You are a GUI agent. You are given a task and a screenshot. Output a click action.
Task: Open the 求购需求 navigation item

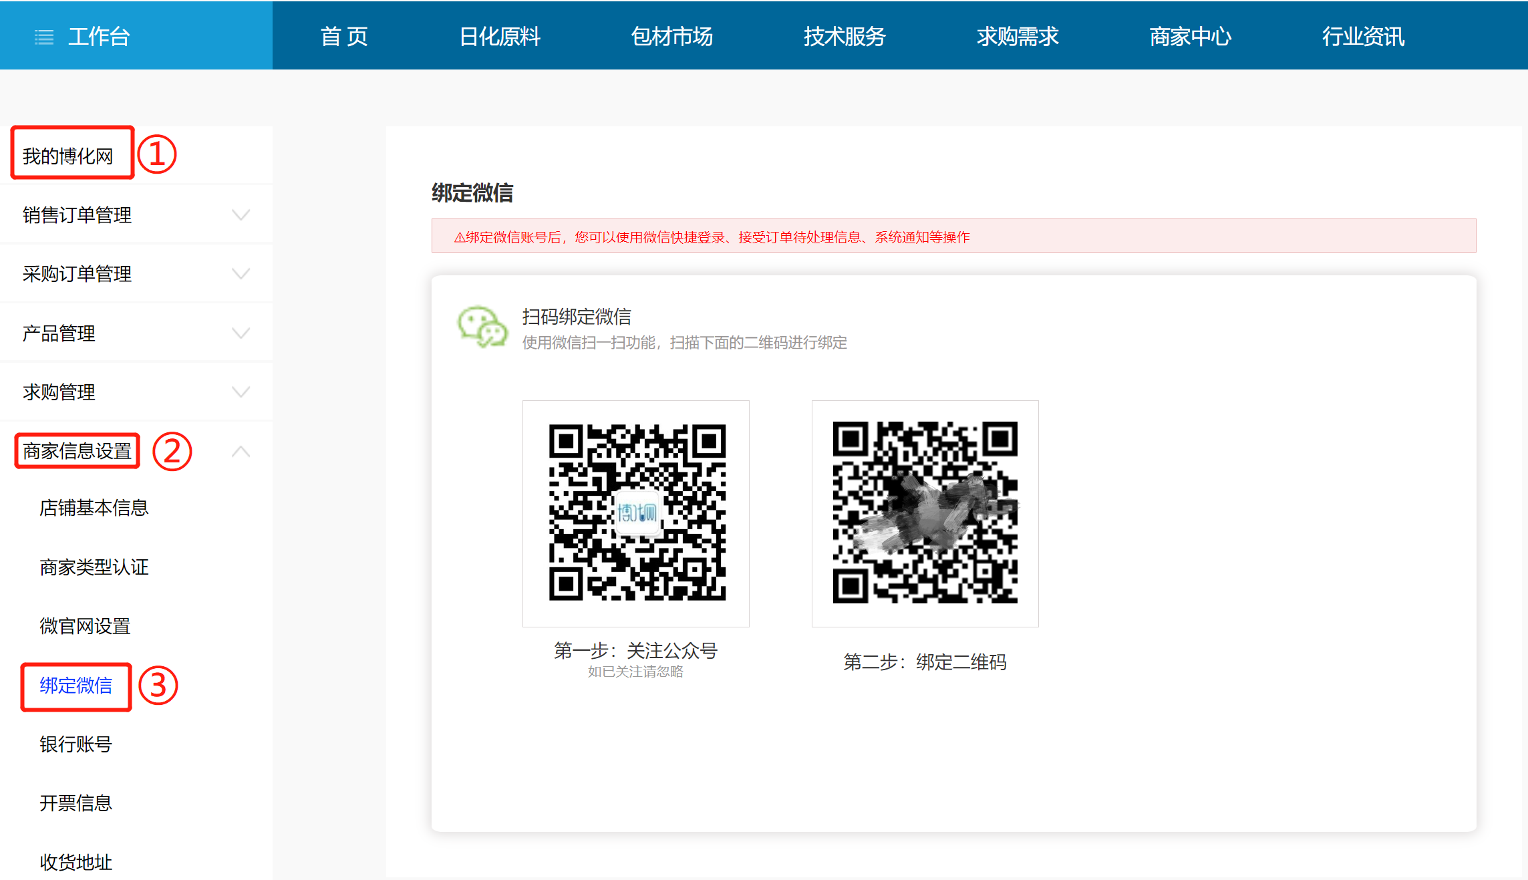1018,36
